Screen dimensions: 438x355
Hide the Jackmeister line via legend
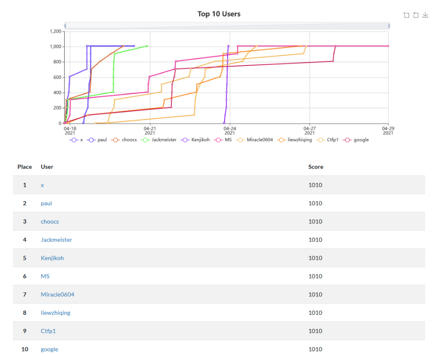[159, 140]
